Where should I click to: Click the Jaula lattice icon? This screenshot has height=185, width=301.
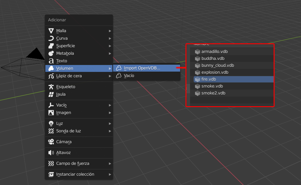click(x=51, y=94)
